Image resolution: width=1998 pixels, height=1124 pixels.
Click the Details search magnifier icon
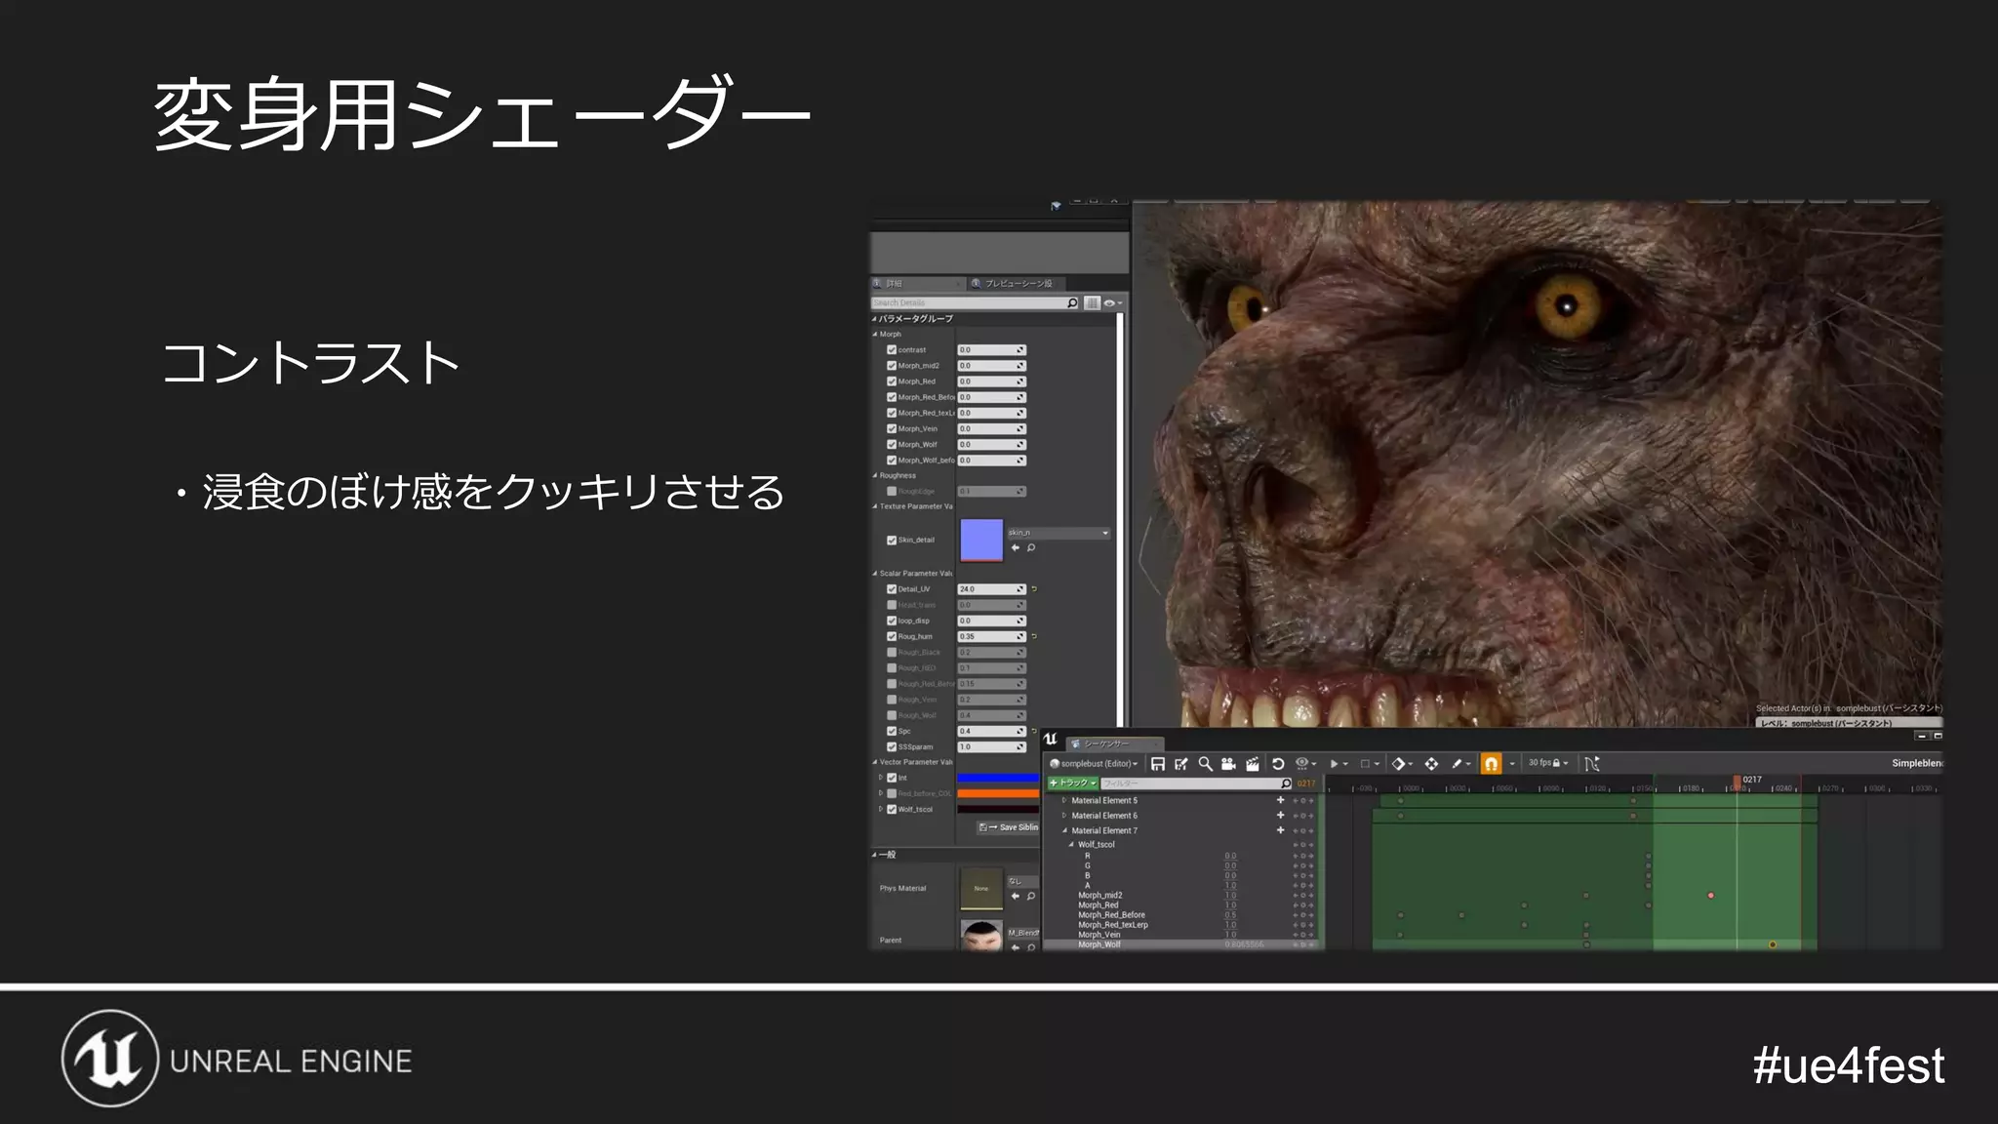[1072, 303]
